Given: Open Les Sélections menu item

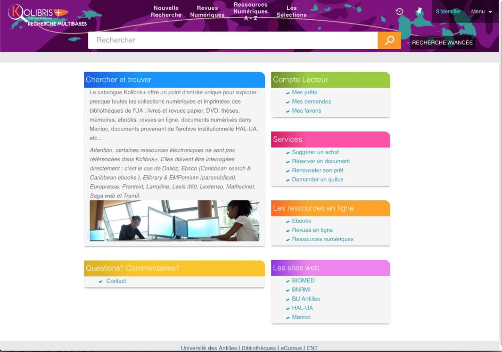Looking at the screenshot, I should click(x=291, y=11).
